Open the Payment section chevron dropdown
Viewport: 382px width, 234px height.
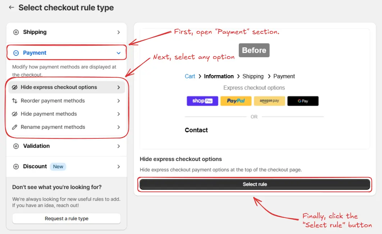pos(118,52)
